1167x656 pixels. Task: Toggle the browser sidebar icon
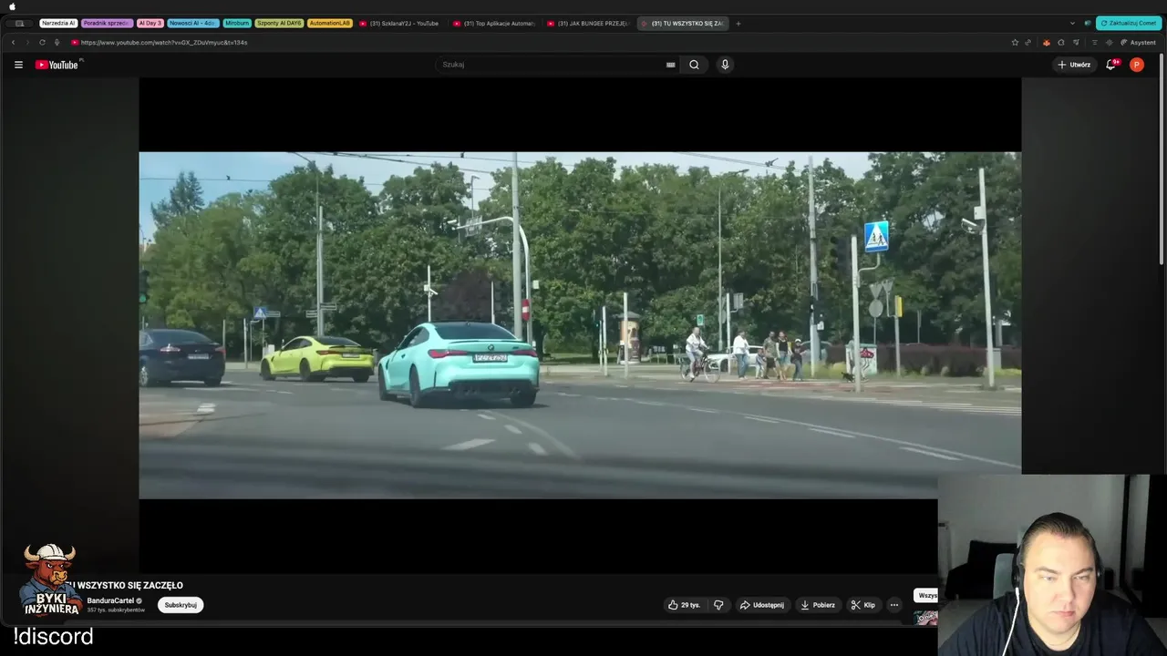(x=19, y=23)
